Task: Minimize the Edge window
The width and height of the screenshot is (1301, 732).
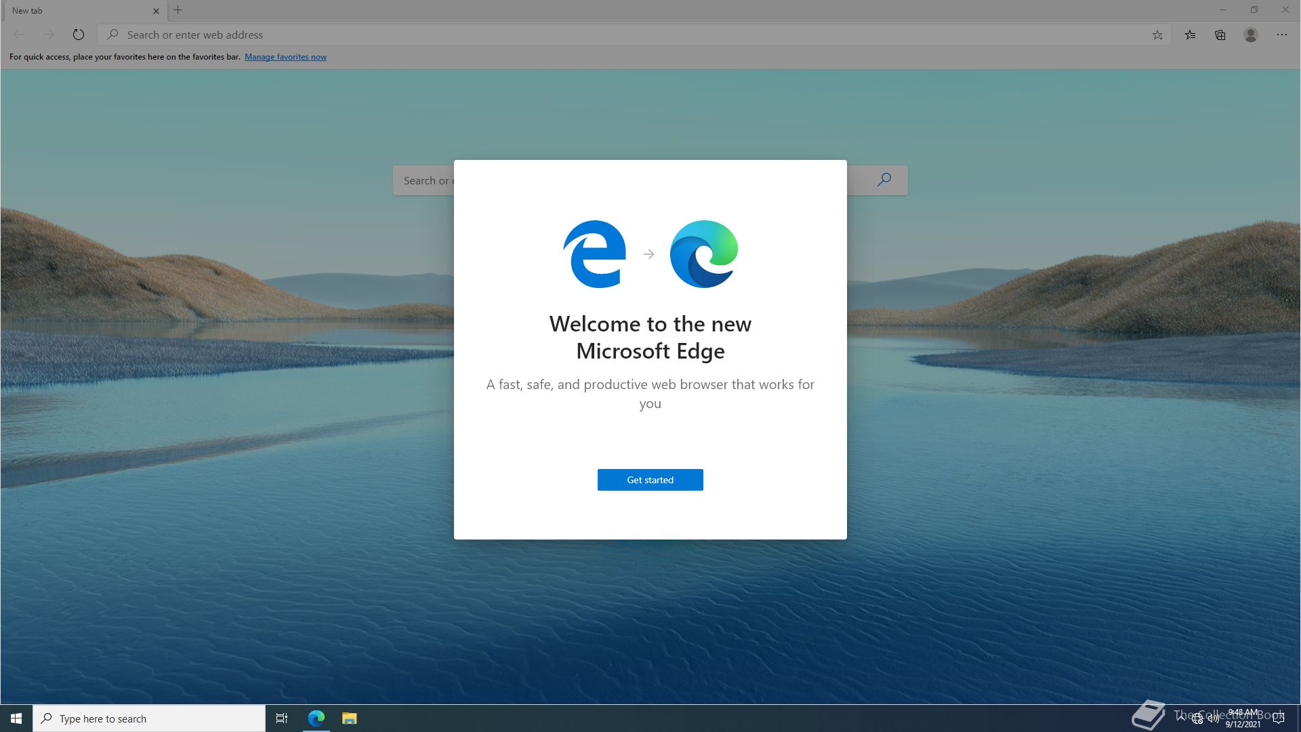Action: click(1223, 10)
